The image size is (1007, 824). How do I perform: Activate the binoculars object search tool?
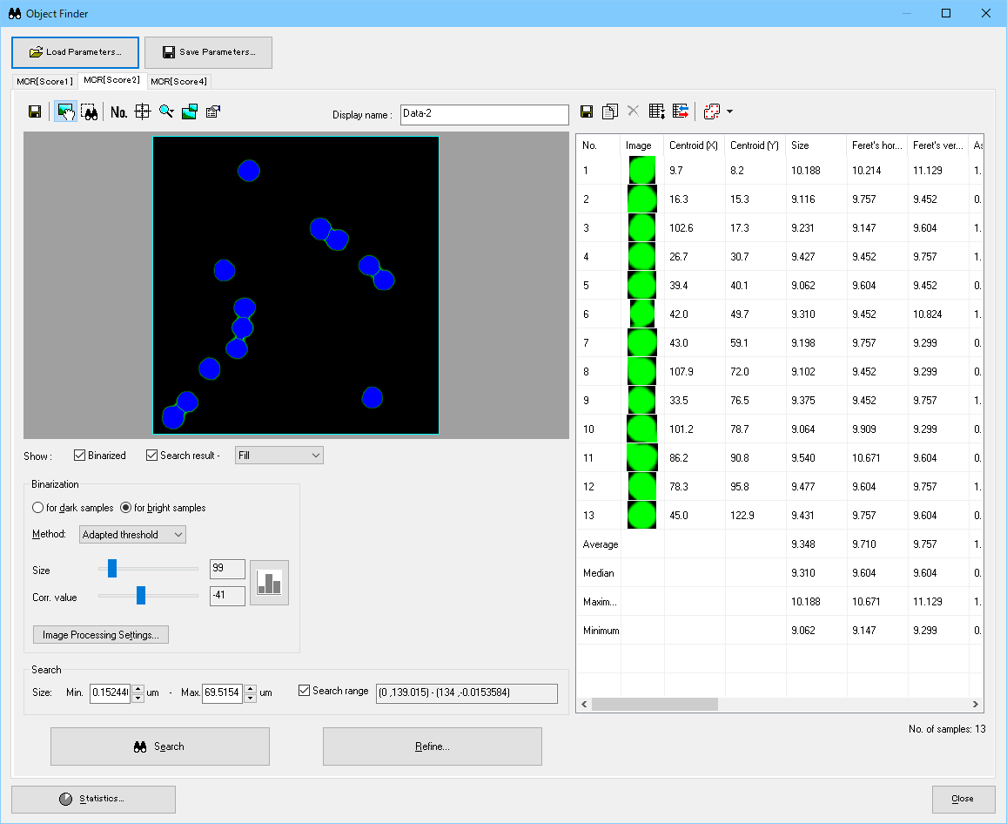[x=90, y=111]
